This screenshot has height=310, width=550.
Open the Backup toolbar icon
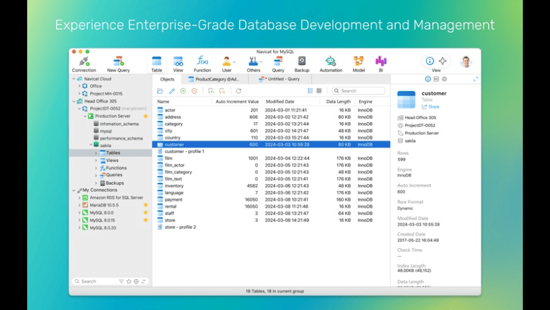tap(302, 65)
